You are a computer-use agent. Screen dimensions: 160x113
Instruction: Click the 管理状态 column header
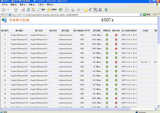[107, 31]
